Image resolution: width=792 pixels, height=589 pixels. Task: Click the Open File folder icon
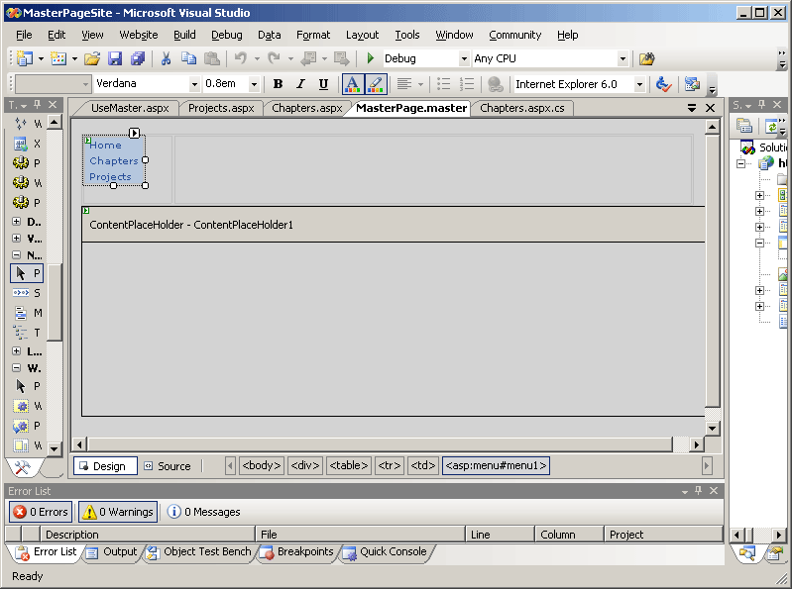tap(92, 59)
